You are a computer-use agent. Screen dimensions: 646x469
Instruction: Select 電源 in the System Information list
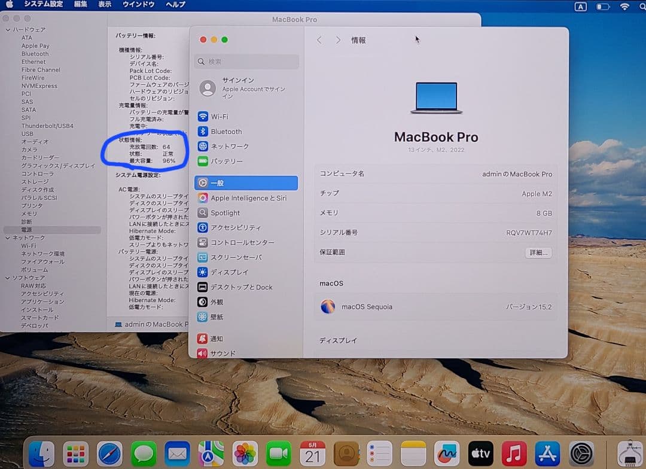(x=28, y=229)
